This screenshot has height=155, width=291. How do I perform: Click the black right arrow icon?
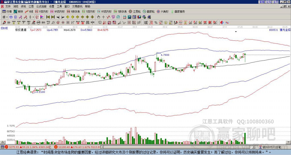63,17
